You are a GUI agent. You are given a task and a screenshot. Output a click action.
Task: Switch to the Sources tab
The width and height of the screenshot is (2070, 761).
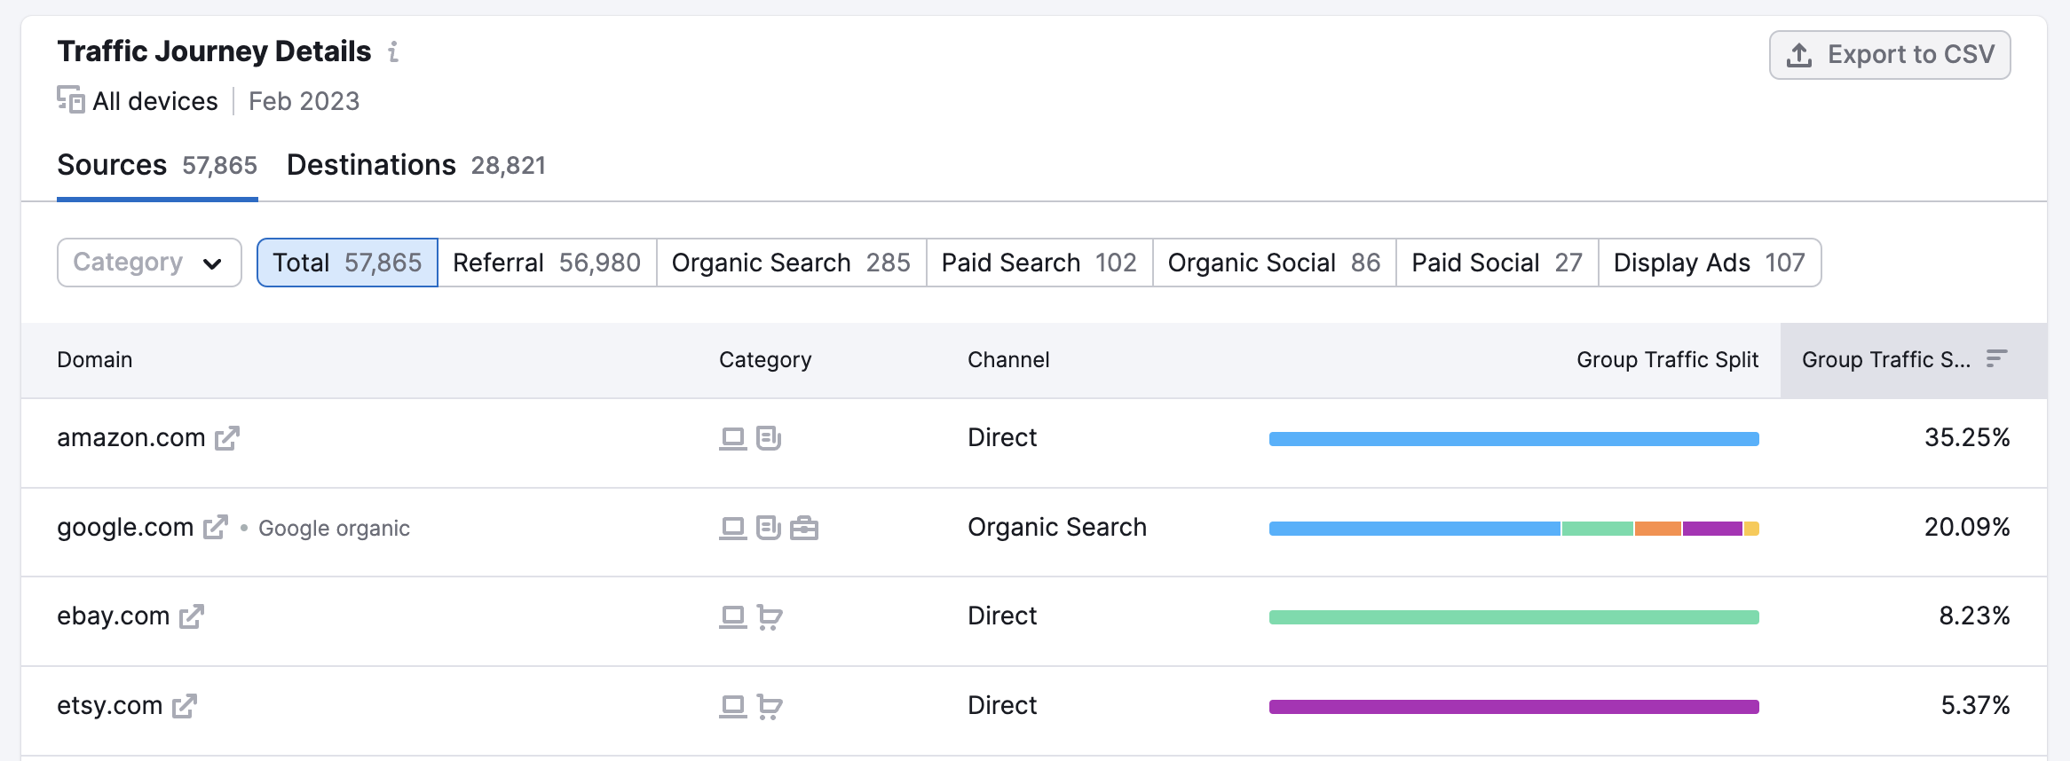(x=157, y=166)
